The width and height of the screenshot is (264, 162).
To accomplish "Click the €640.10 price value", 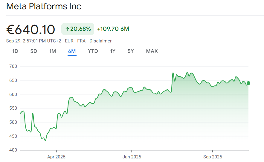I will click(x=31, y=30).
